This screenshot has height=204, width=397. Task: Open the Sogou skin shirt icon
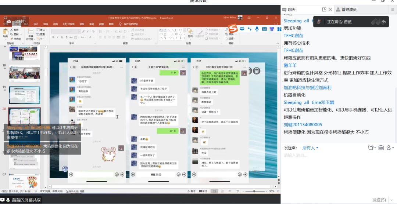(x=272, y=29)
